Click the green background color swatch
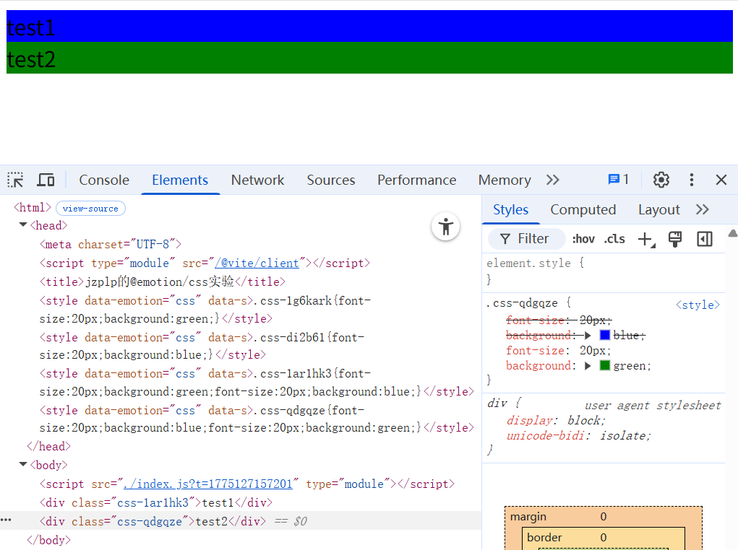This screenshot has width=738, height=550. click(605, 366)
